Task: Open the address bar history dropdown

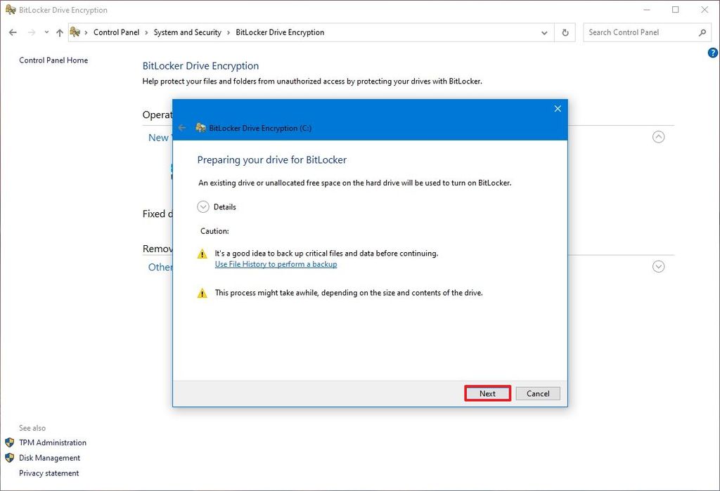Action: pos(544,32)
